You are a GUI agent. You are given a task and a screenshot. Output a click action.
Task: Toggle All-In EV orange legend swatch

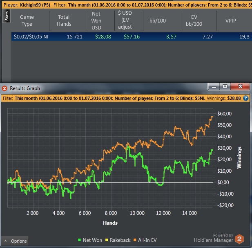pos(135,240)
